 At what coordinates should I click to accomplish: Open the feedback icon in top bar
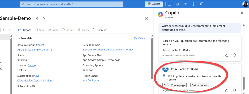[x=201, y=4]
